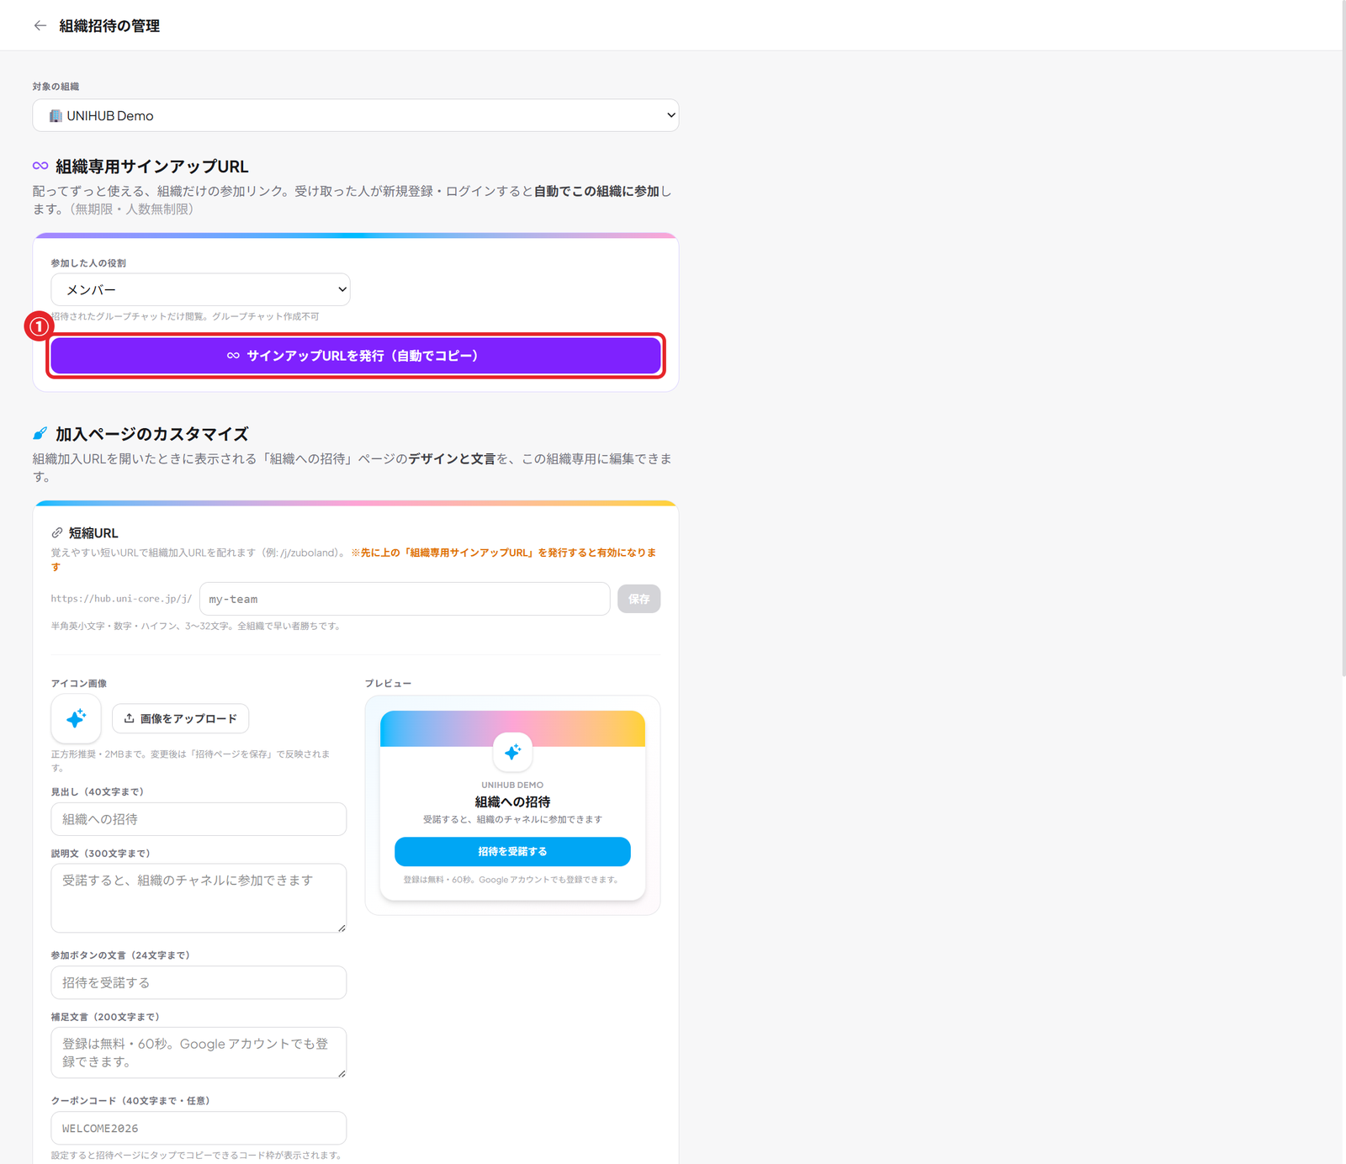Click the 参加ボタンの文言 input field
The width and height of the screenshot is (1346, 1164).
pos(199,982)
